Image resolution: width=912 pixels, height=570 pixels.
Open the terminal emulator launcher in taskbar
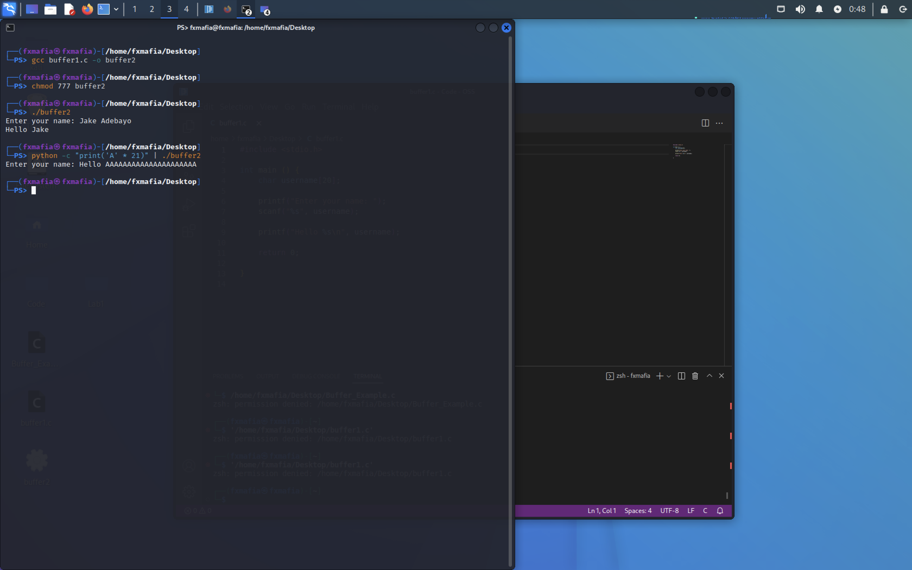(104, 9)
